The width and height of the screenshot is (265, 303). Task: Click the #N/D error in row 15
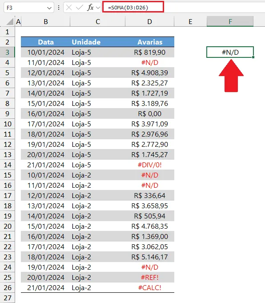(150, 175)
